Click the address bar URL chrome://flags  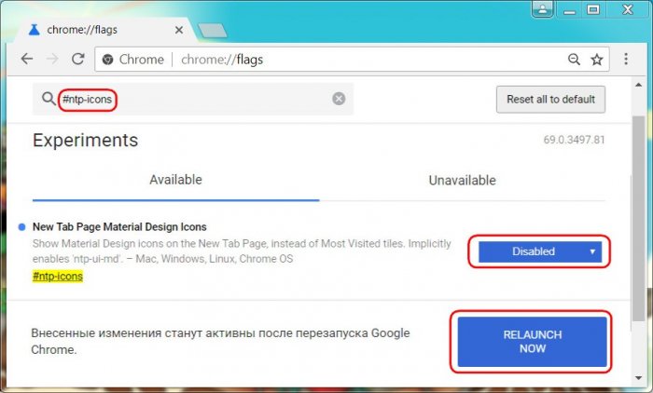click(x=222, y=60)
